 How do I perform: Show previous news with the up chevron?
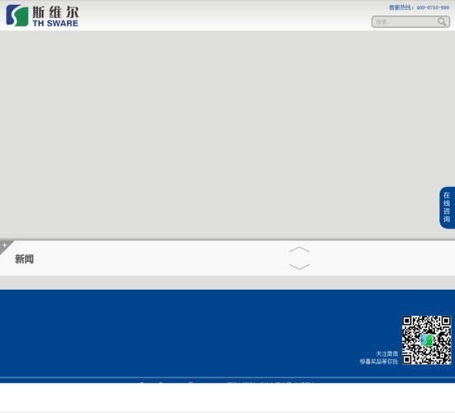point(299,249)
